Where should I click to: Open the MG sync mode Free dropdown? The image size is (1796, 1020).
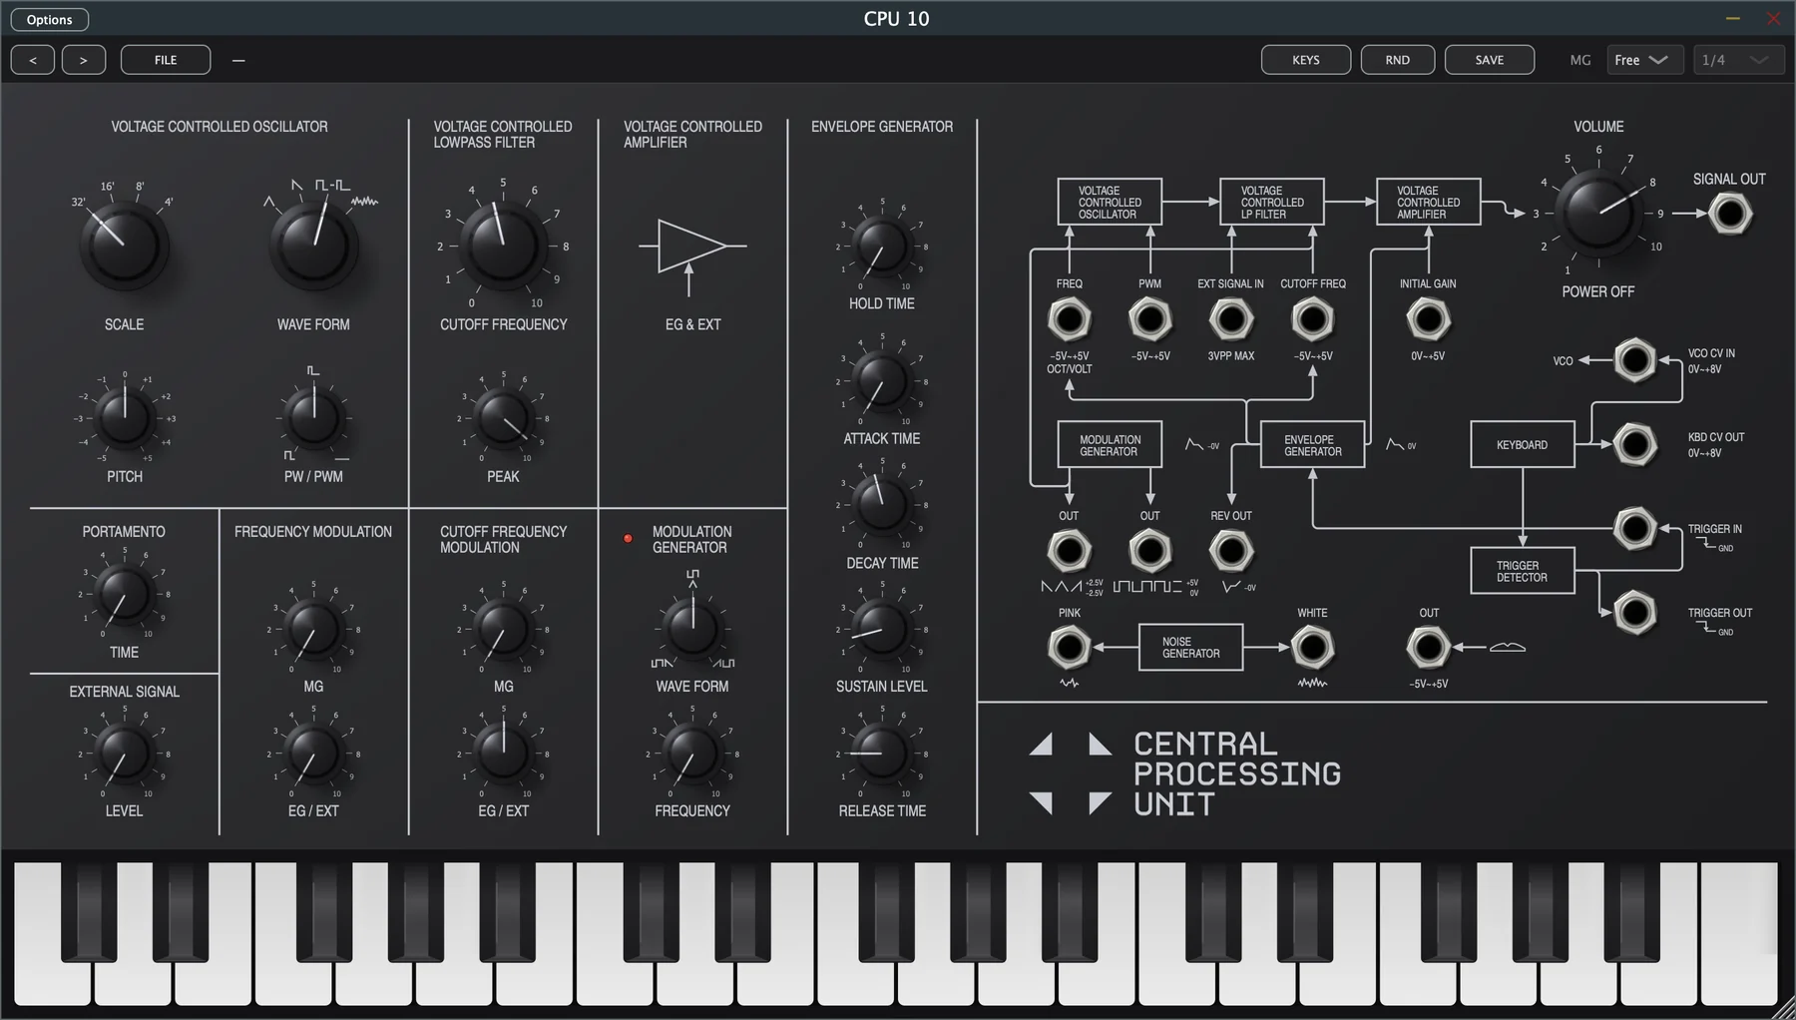click(1645, 60)
